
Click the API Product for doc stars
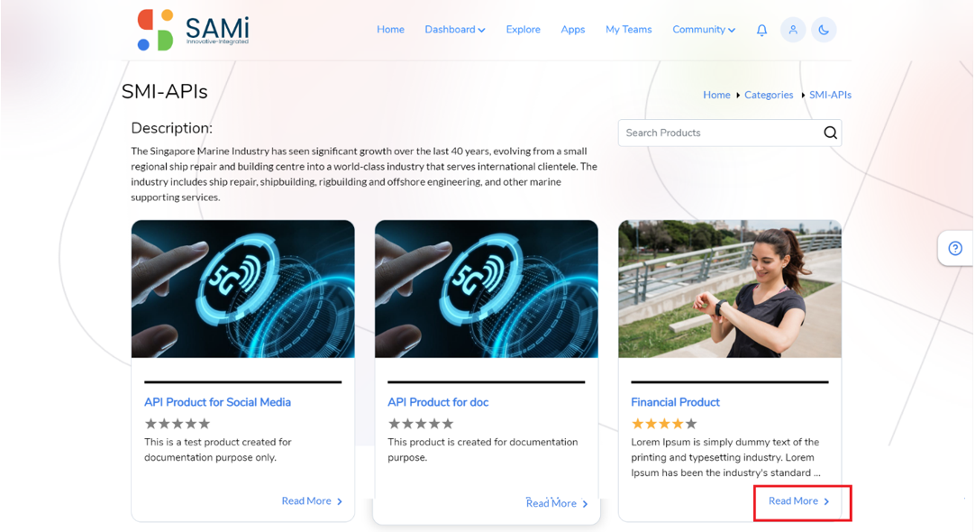click(x=420, y=424)
